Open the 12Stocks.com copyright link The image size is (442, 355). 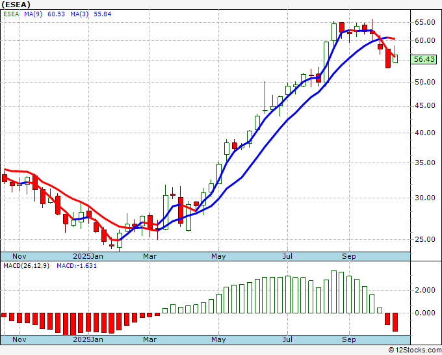tap(415, 350)
